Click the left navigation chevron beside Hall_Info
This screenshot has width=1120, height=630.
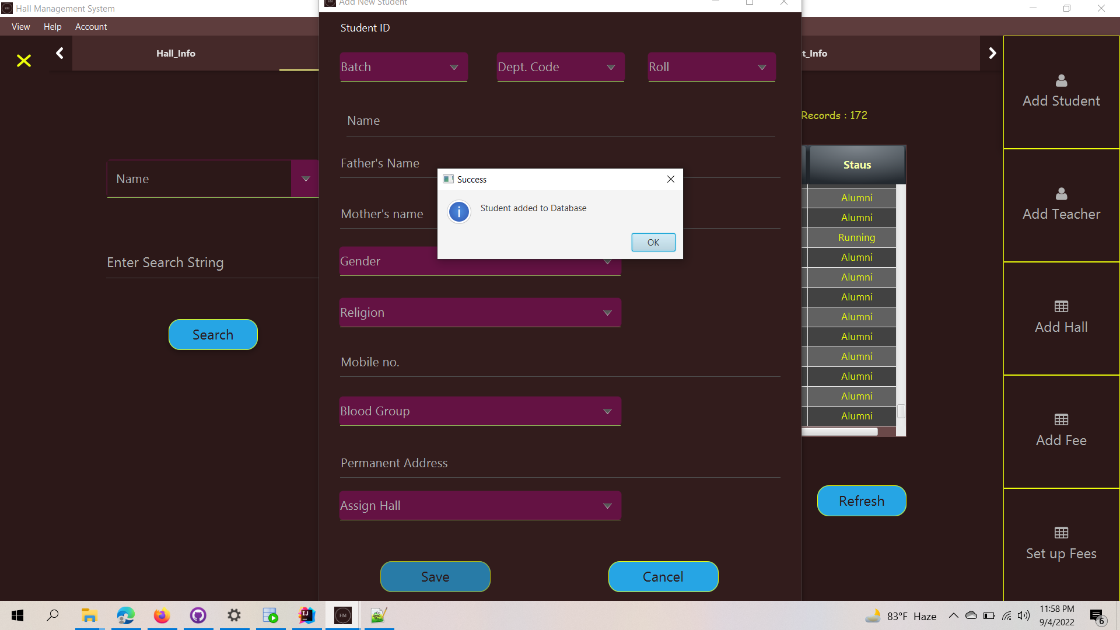click(x=60, y=53)
